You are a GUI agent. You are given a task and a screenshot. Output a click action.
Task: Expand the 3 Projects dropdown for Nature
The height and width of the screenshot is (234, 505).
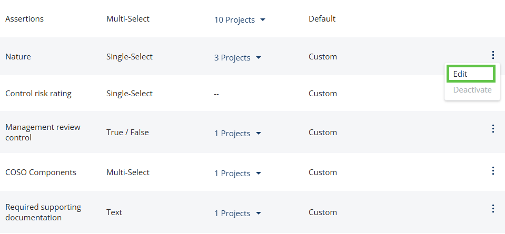point(237,58)
